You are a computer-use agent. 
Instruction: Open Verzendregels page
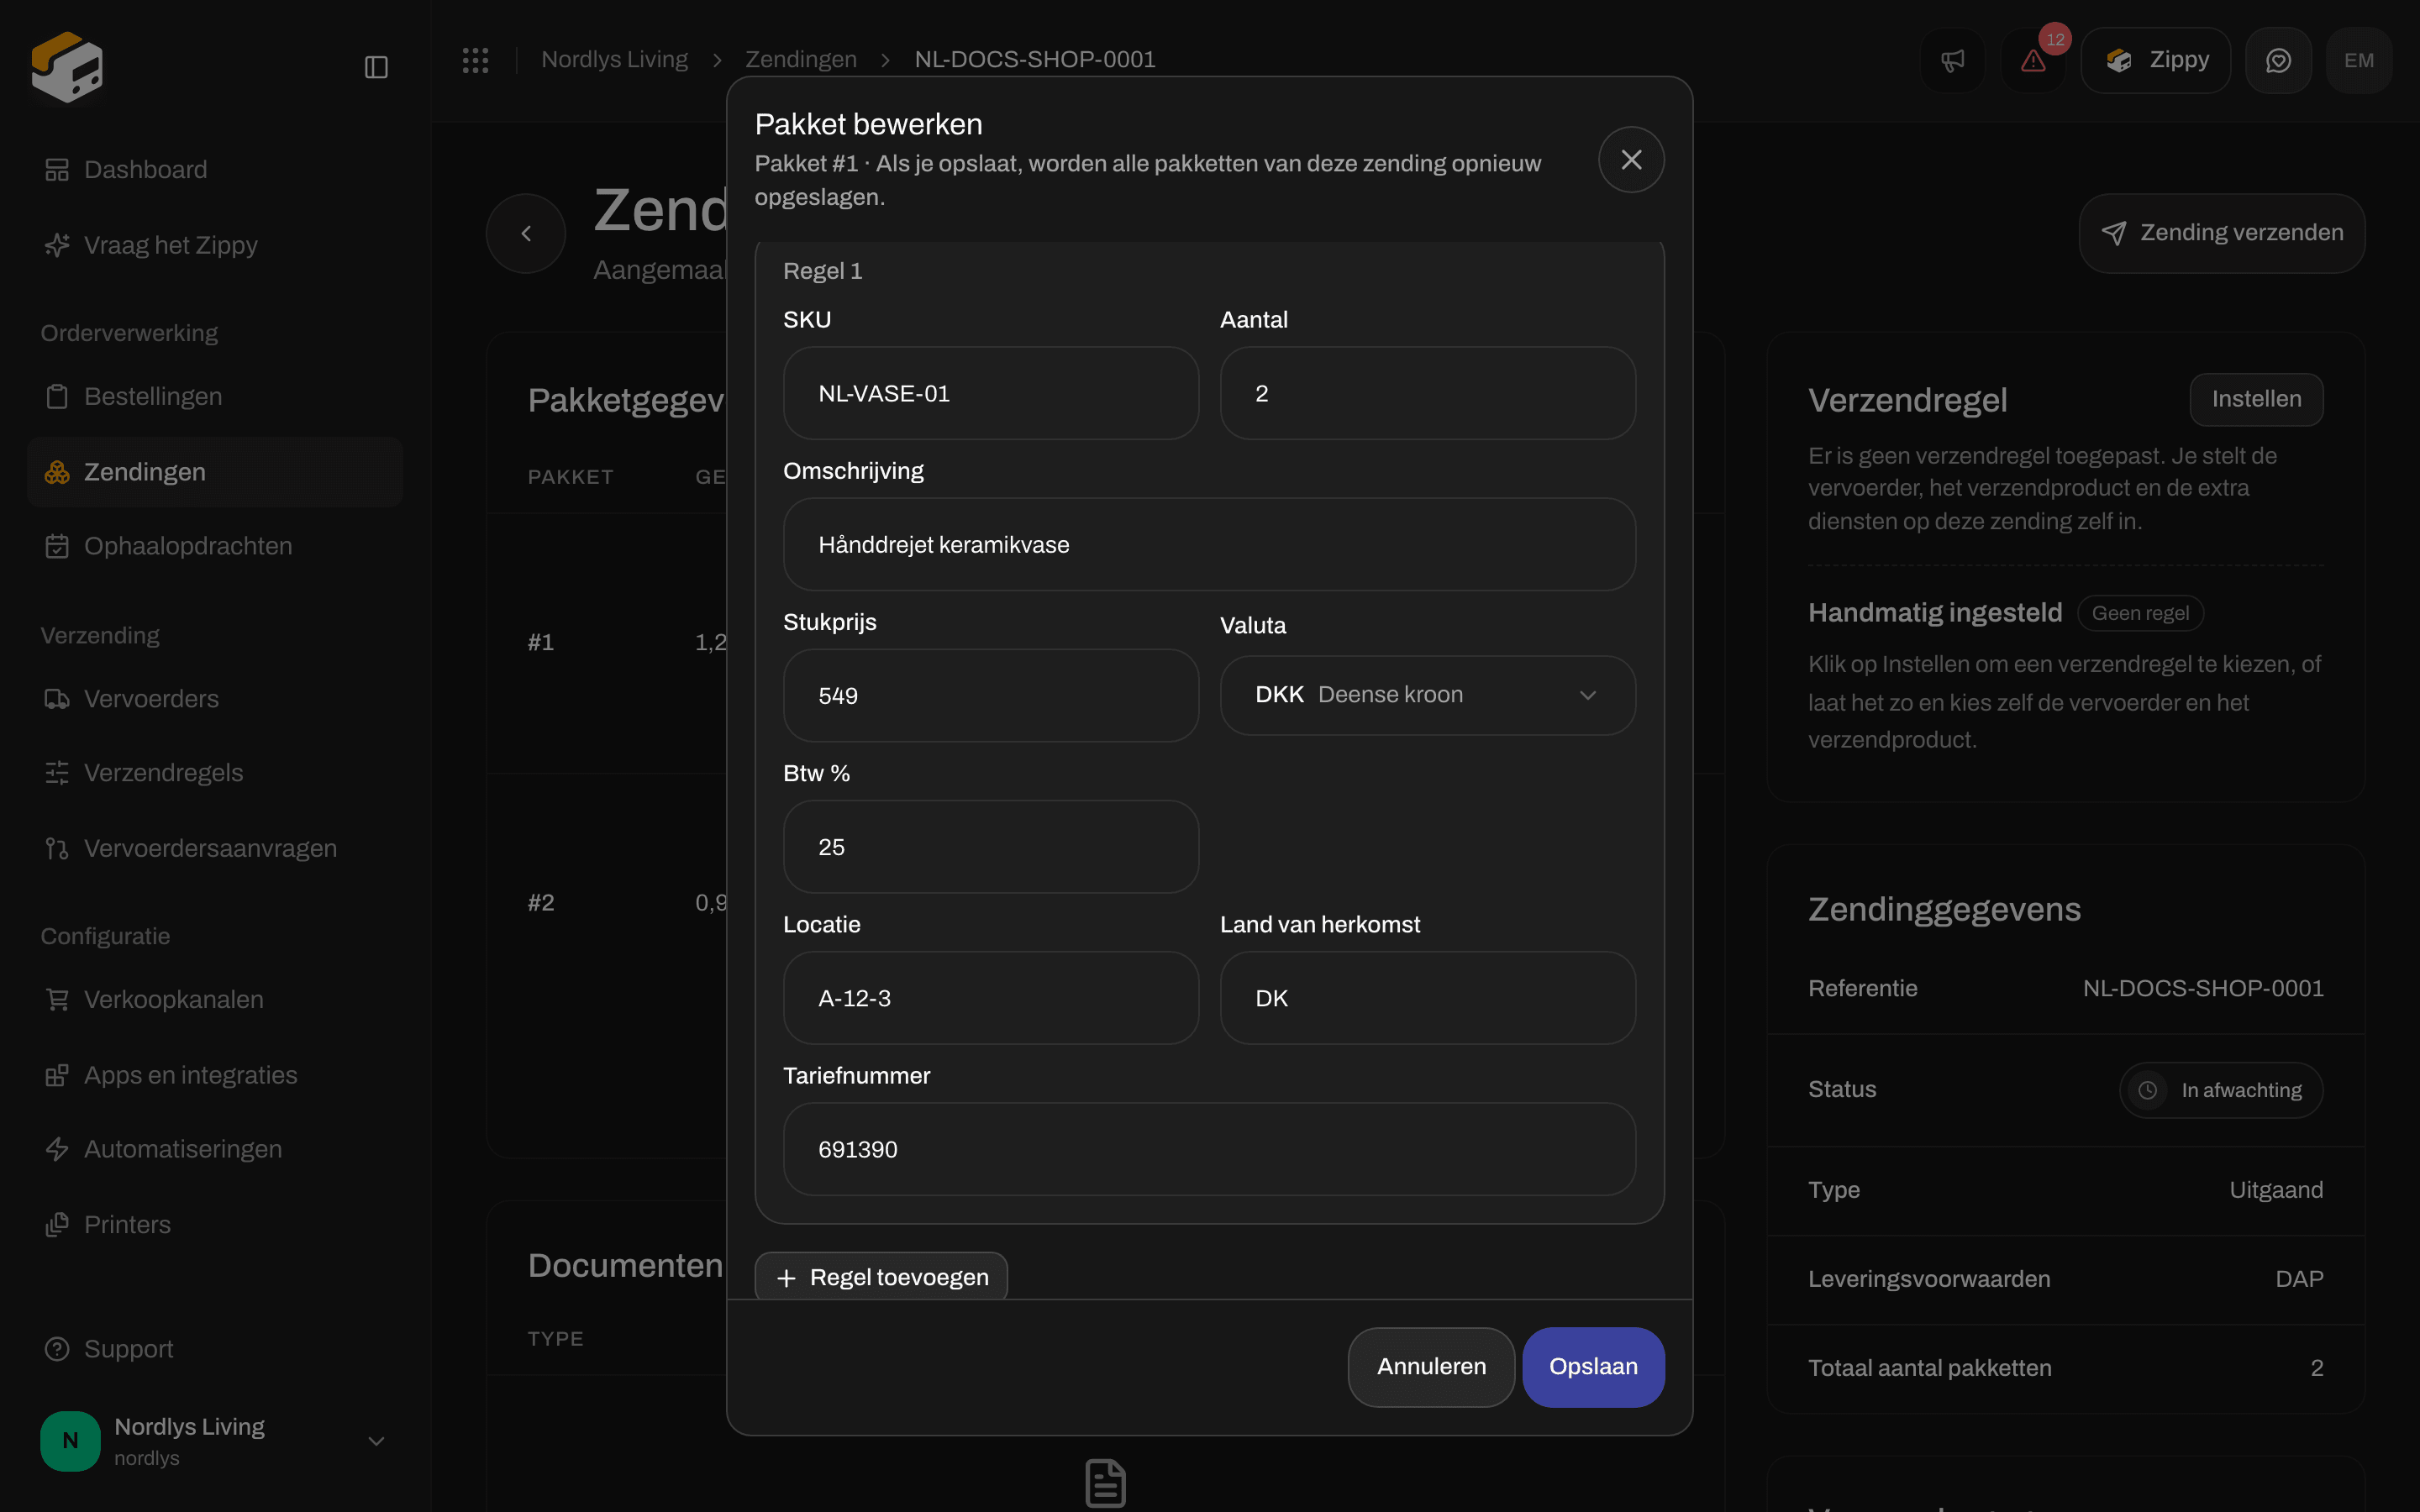pyautogui.click(x=215, y=773)
